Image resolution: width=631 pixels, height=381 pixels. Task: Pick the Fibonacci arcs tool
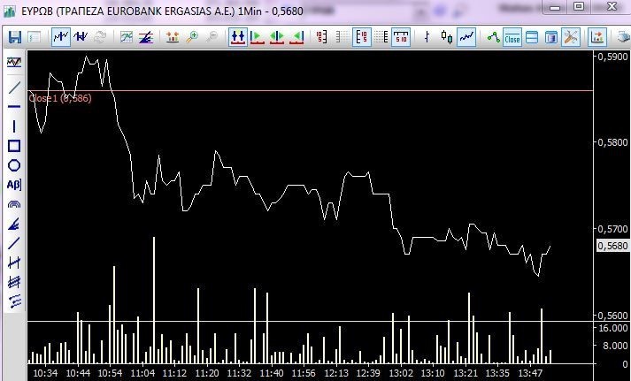click(x=14, y=204)
